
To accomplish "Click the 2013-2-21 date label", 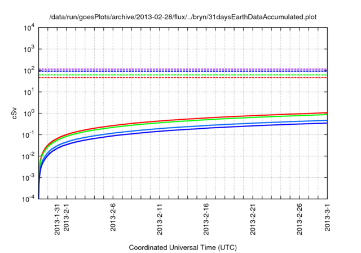I will click(x=253, y=219).
